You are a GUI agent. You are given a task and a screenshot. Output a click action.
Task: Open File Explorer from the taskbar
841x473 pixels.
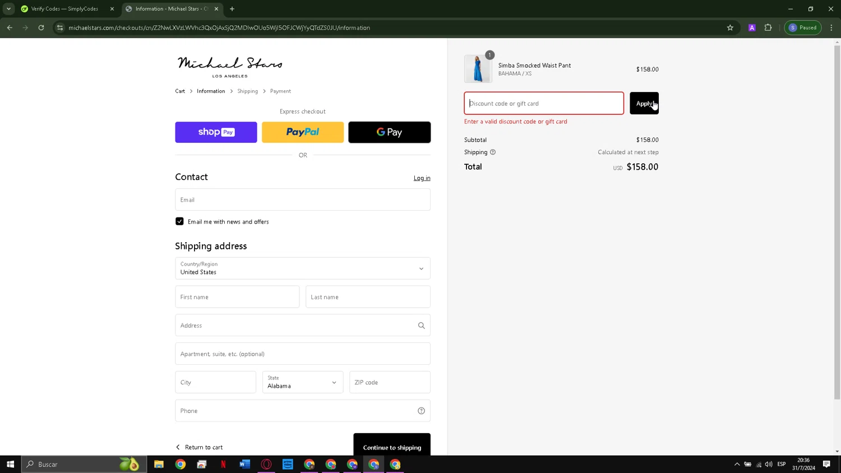click(x=159, y=464)
